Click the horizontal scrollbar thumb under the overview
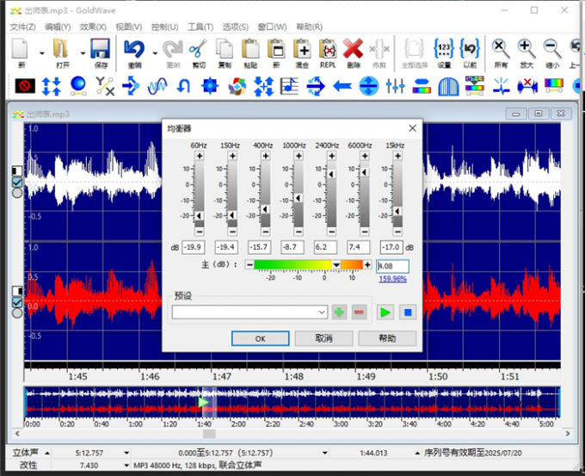 (x=209, y=434)
